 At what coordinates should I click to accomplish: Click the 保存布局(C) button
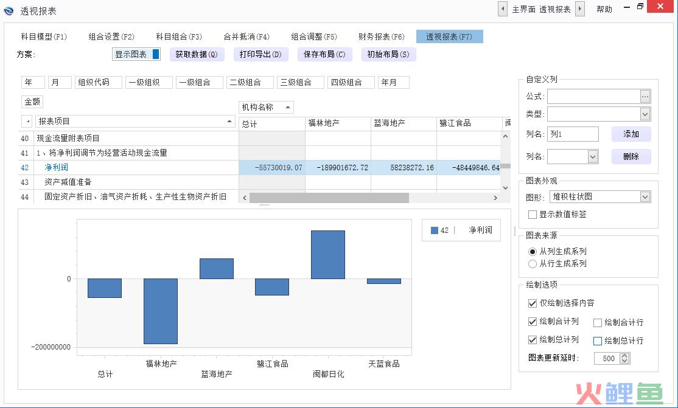point(324,55)
